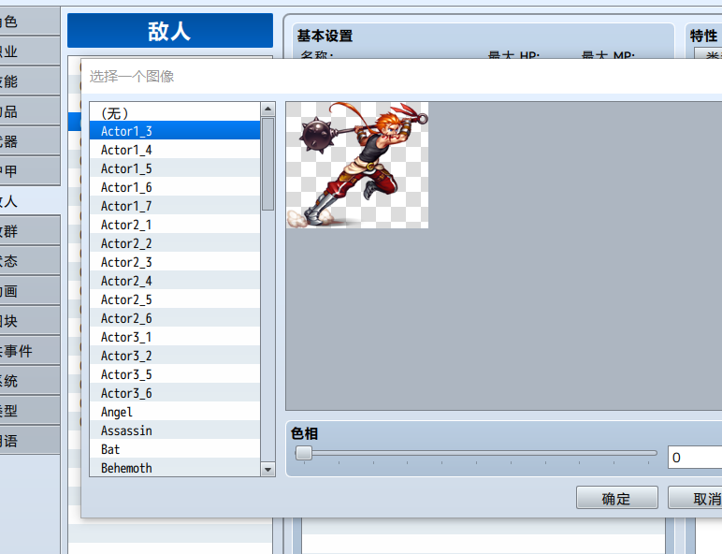Choose Actor3_5 image row

point(175,374)
